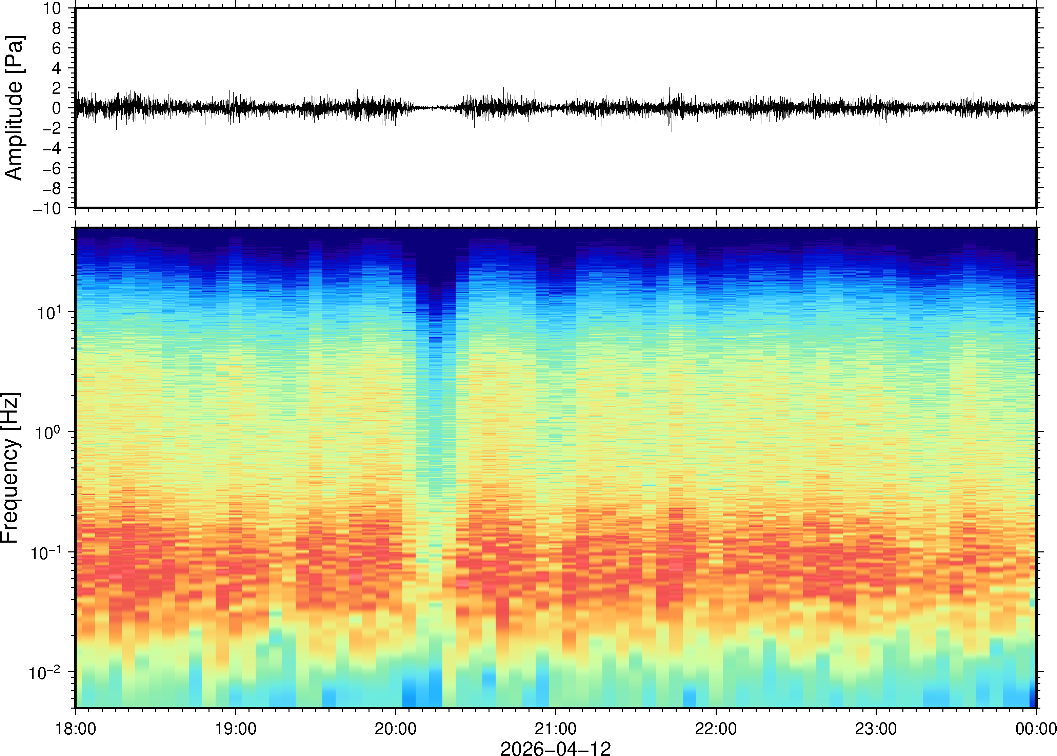This screenshot has height=756, width=1057.
Task: Click the 10 amplitude tick label at top
Action: pos(52,8)
